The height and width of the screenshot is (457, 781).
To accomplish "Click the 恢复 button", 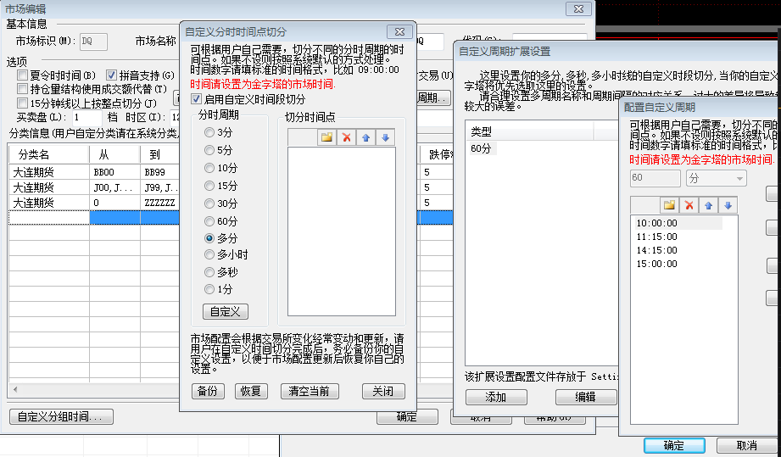I will click(251, 391).
